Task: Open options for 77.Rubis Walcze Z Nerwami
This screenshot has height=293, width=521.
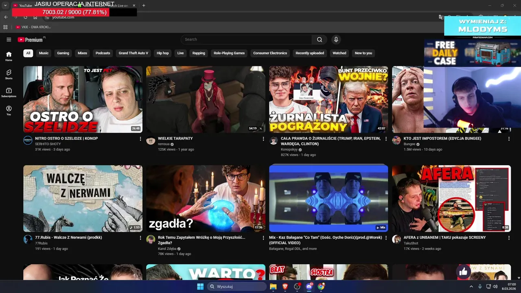Action: pyautogui.click(x=140, y=238)
